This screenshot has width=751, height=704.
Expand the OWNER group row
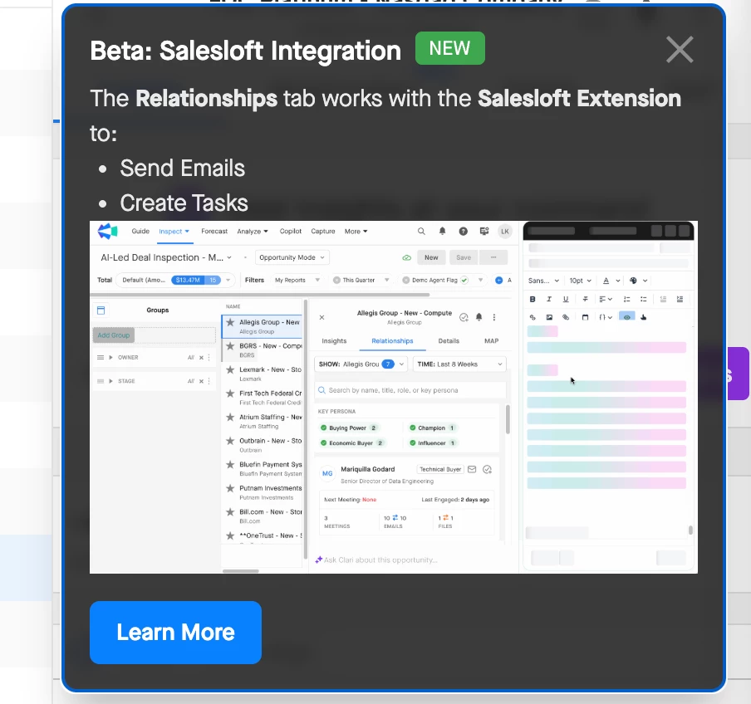[110, 358]
